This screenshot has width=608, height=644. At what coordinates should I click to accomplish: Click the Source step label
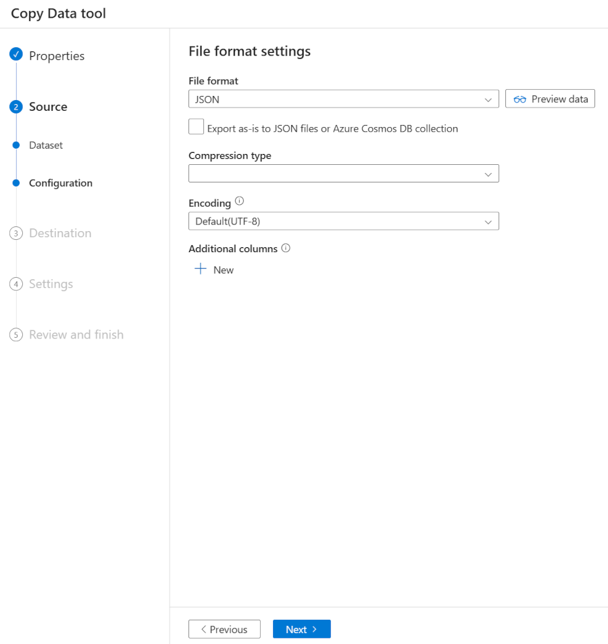pos(48,107)
